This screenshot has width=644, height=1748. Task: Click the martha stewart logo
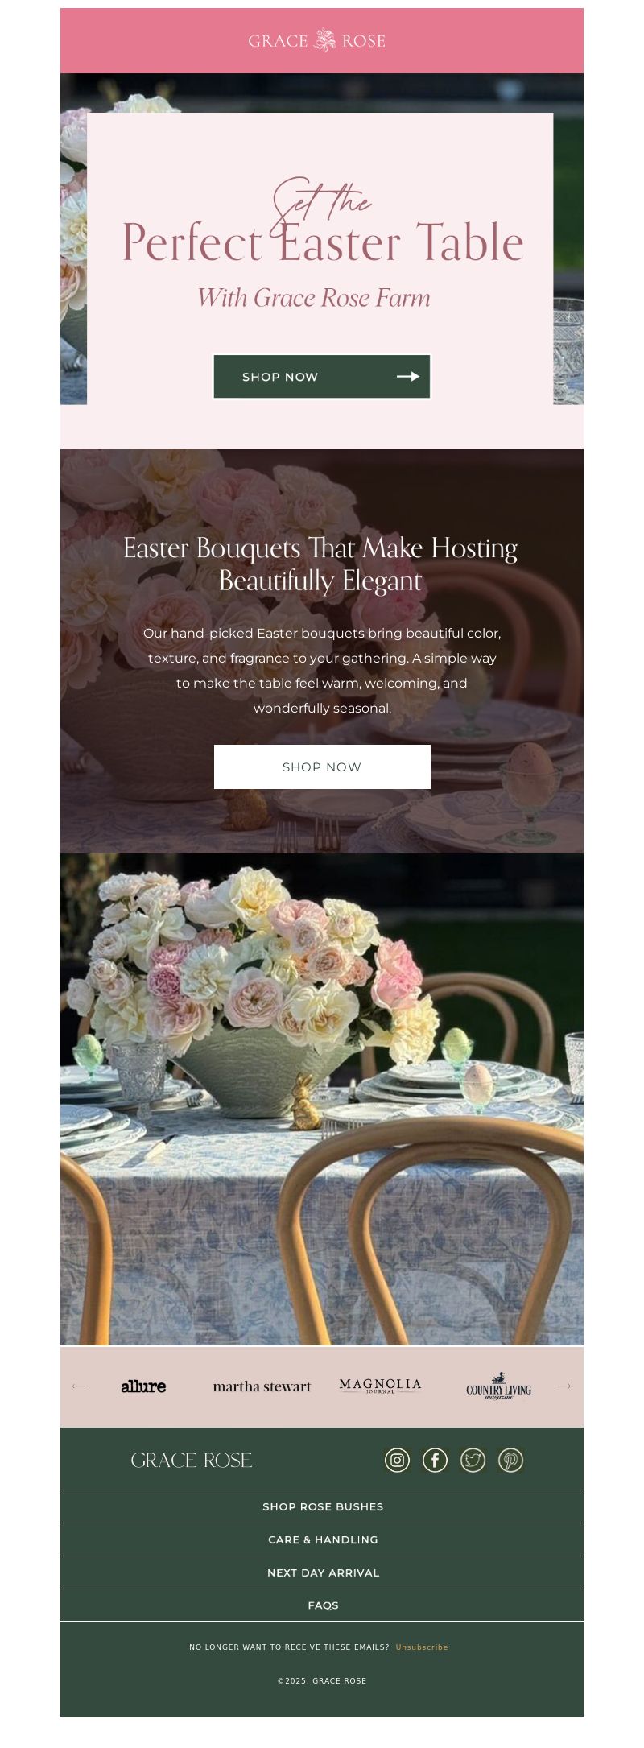coord(262,1386)
